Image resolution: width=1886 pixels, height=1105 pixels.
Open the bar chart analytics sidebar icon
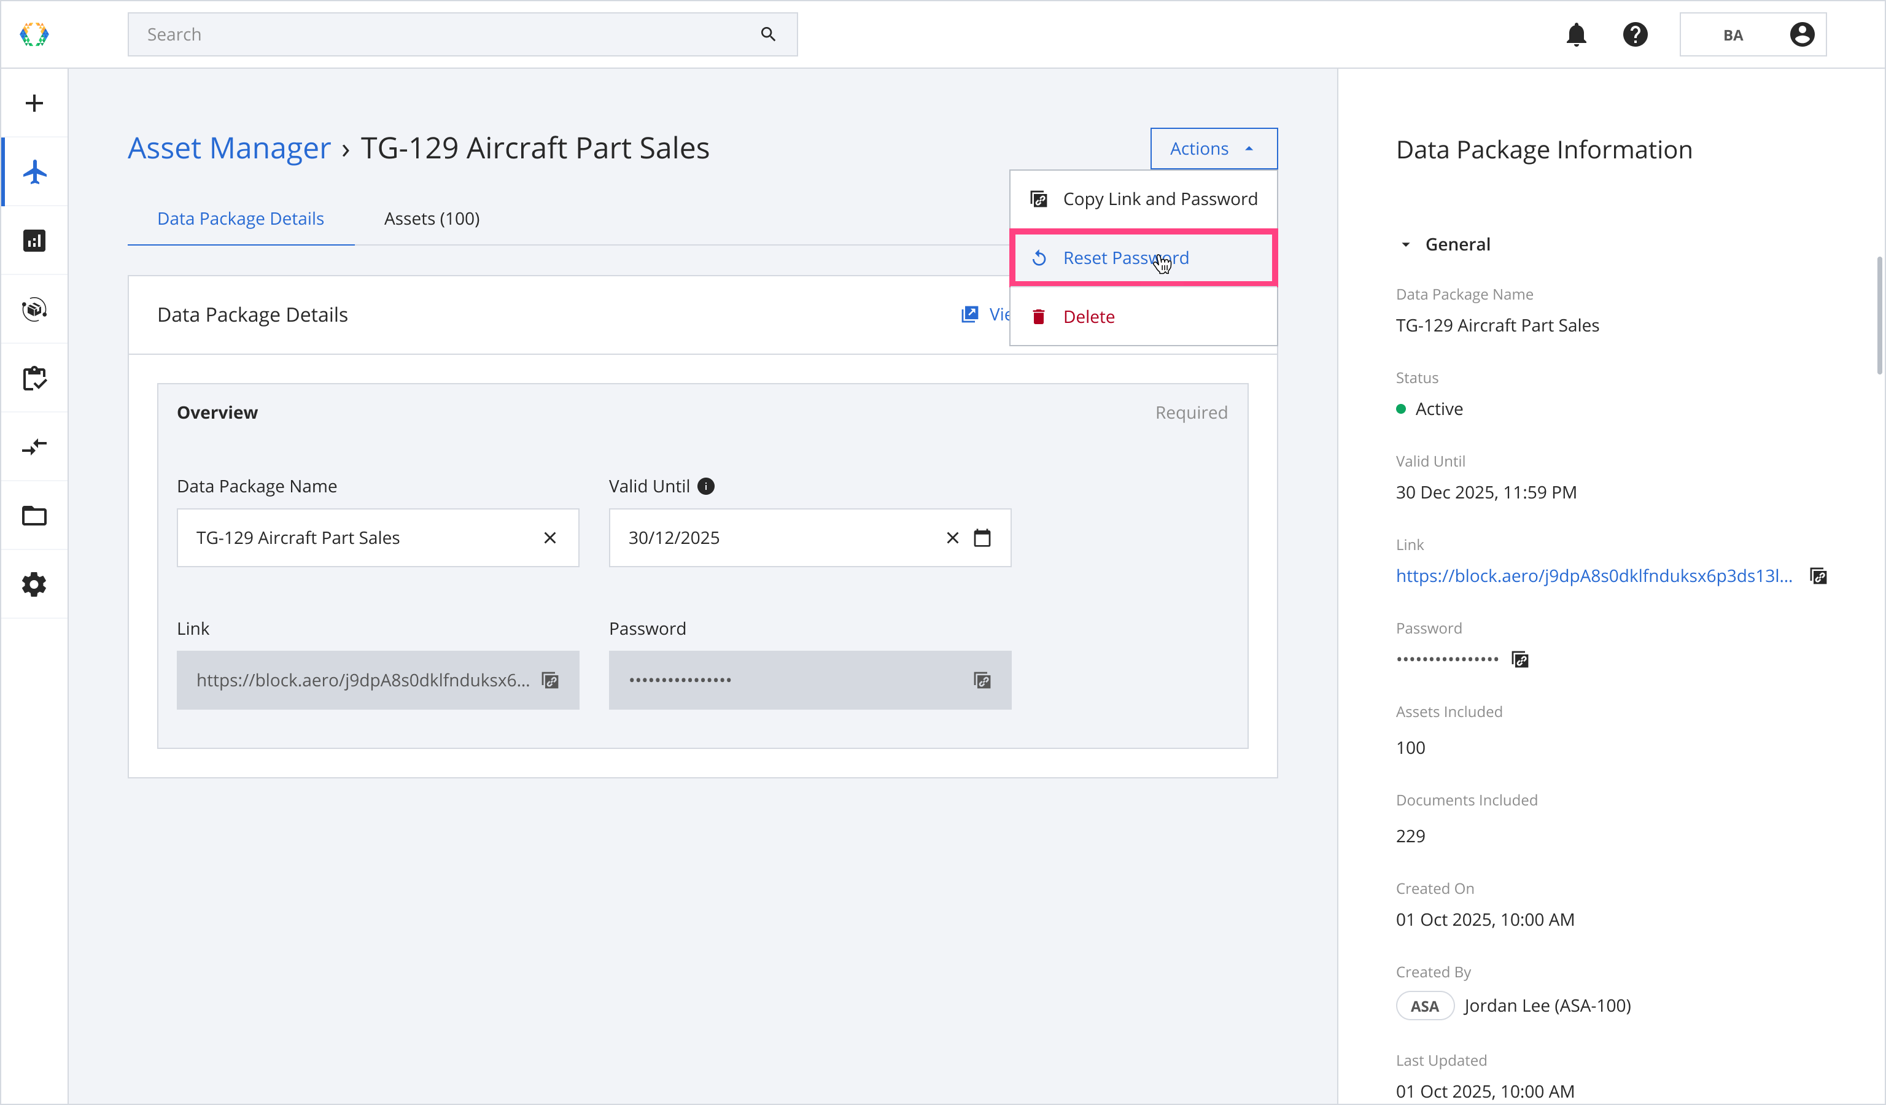pos(34,240)
